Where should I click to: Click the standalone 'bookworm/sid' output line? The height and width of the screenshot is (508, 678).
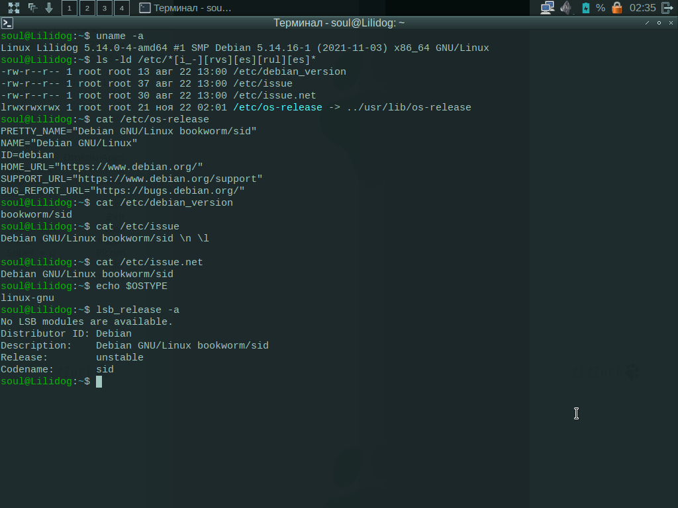(36, 215)
